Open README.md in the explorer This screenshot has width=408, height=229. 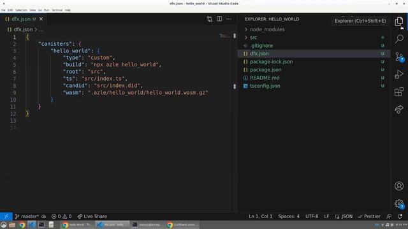[x=314, y=78]
